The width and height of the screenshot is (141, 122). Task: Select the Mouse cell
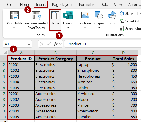(93, 99)
